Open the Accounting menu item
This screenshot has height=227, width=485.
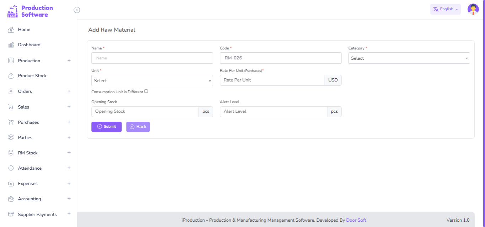click(30, 199)
